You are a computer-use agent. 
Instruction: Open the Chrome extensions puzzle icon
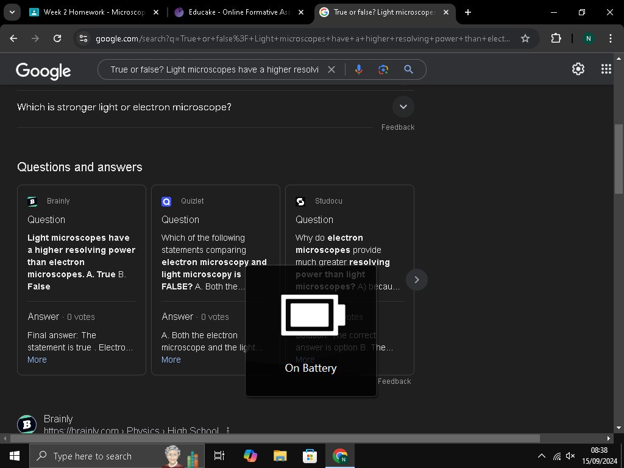coord(556,38)
